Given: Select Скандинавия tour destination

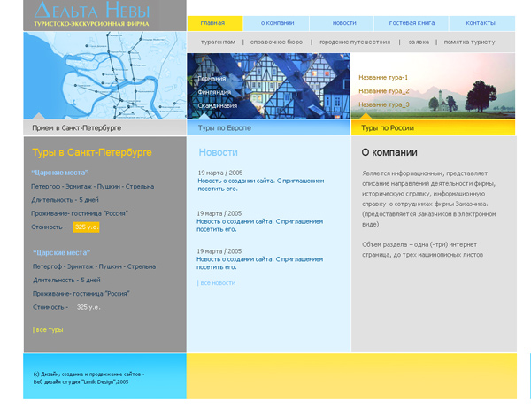Looking at the screenshot, I should point(218,105).
